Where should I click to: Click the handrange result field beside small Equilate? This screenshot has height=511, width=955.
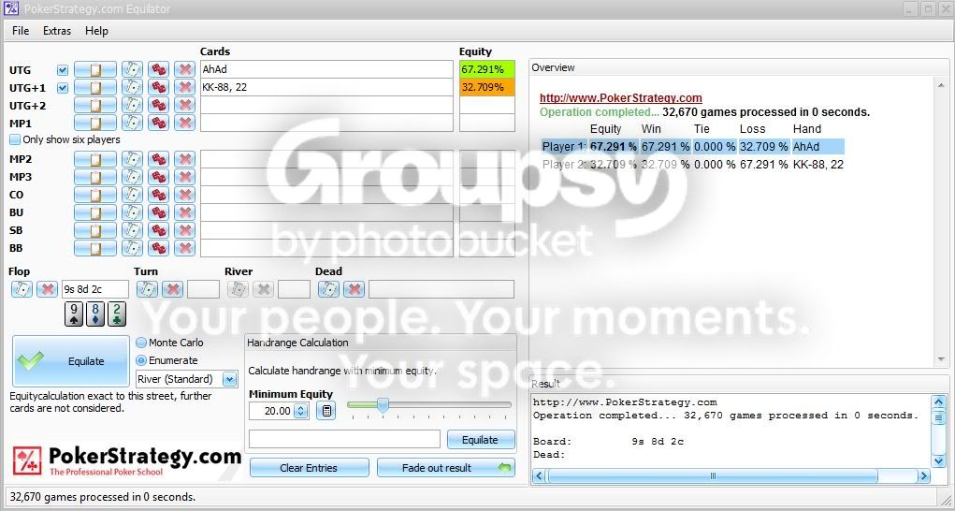tap(344, 439)
